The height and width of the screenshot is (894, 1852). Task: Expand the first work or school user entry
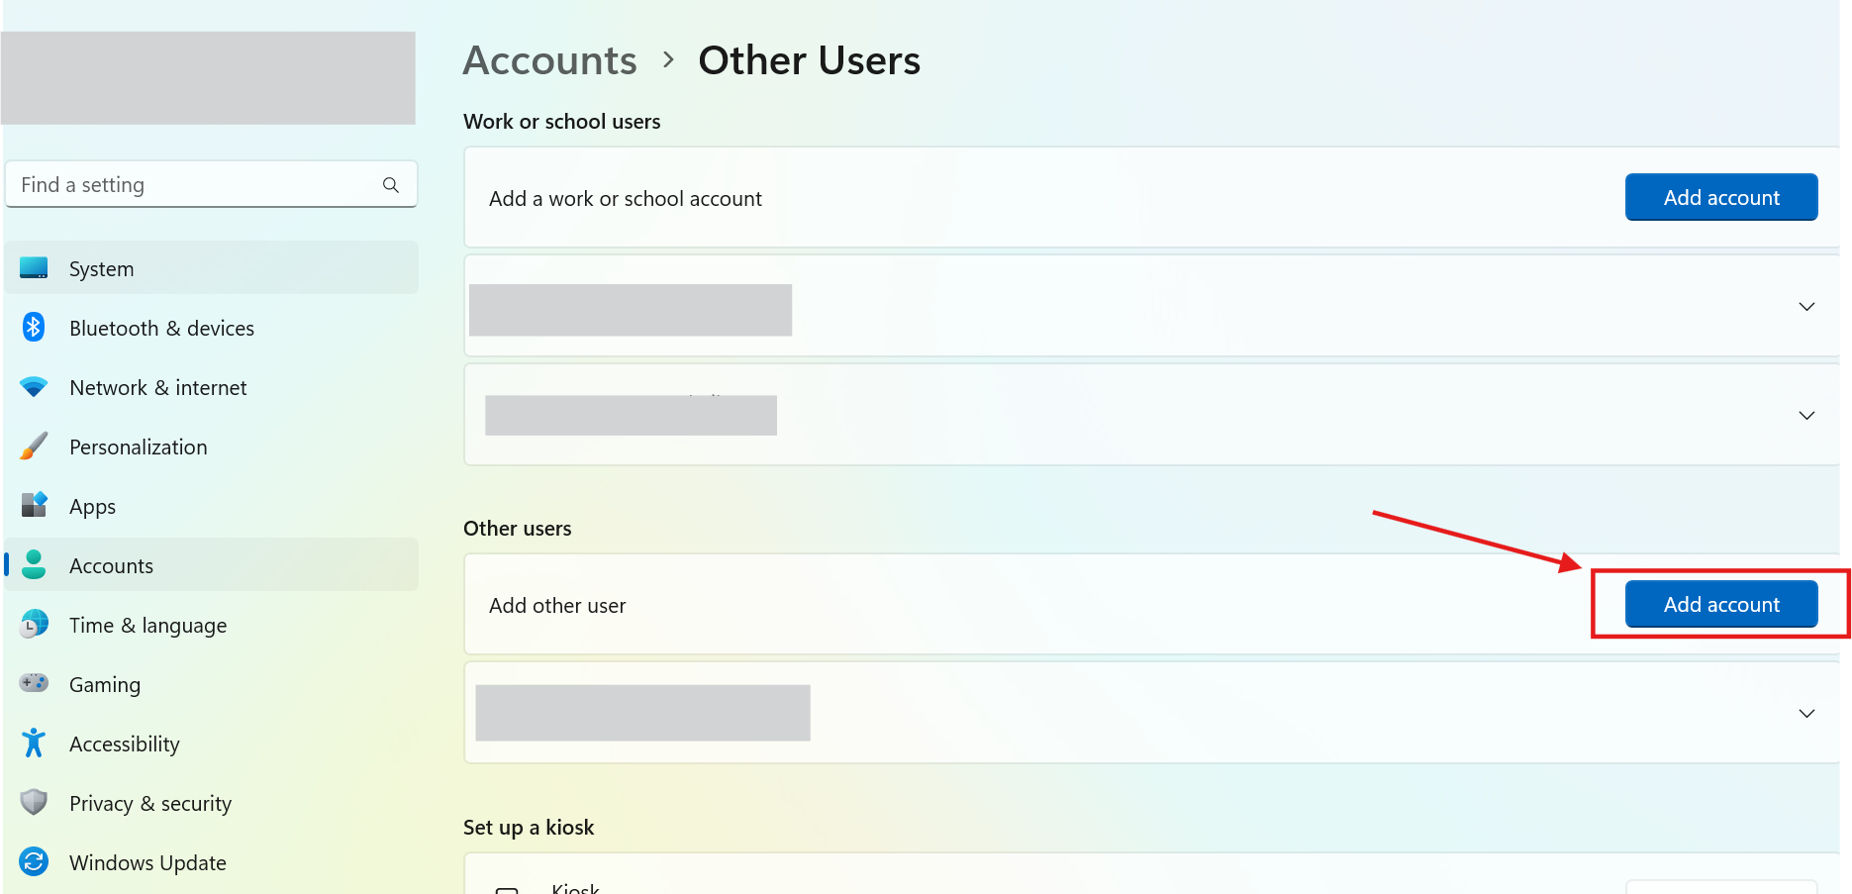tap(1806, 307)
